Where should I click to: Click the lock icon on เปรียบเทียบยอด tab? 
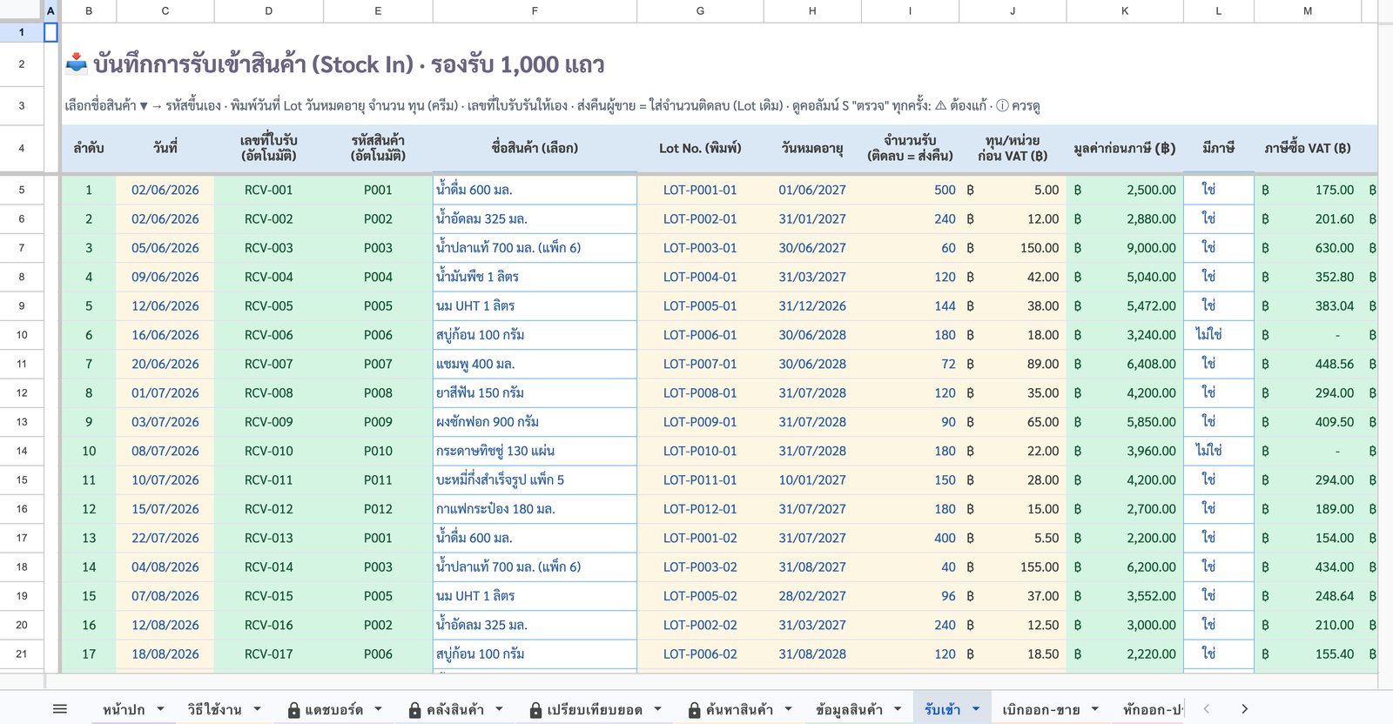536,710
